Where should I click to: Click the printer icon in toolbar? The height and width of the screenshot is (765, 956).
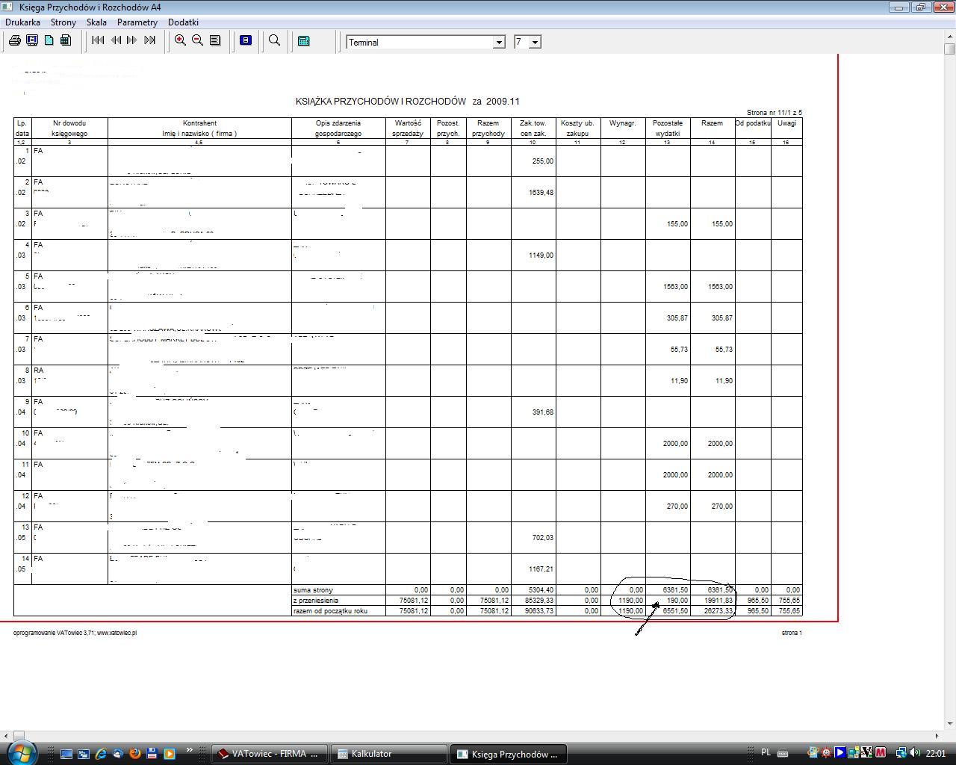pos(14,40)
